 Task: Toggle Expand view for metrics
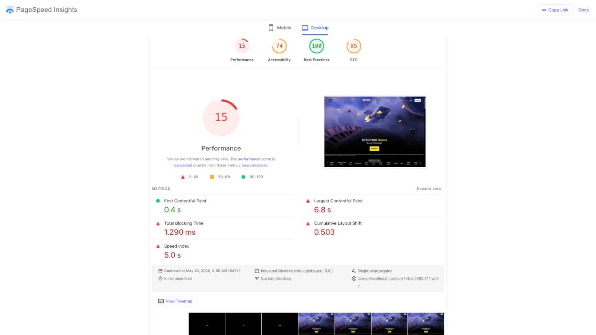click(429, 189)
